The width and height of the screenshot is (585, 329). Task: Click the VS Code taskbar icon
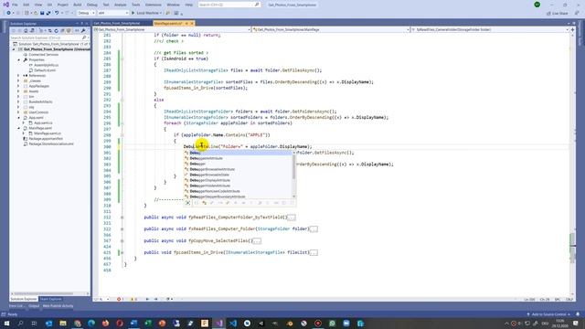[x=233, y=323]
